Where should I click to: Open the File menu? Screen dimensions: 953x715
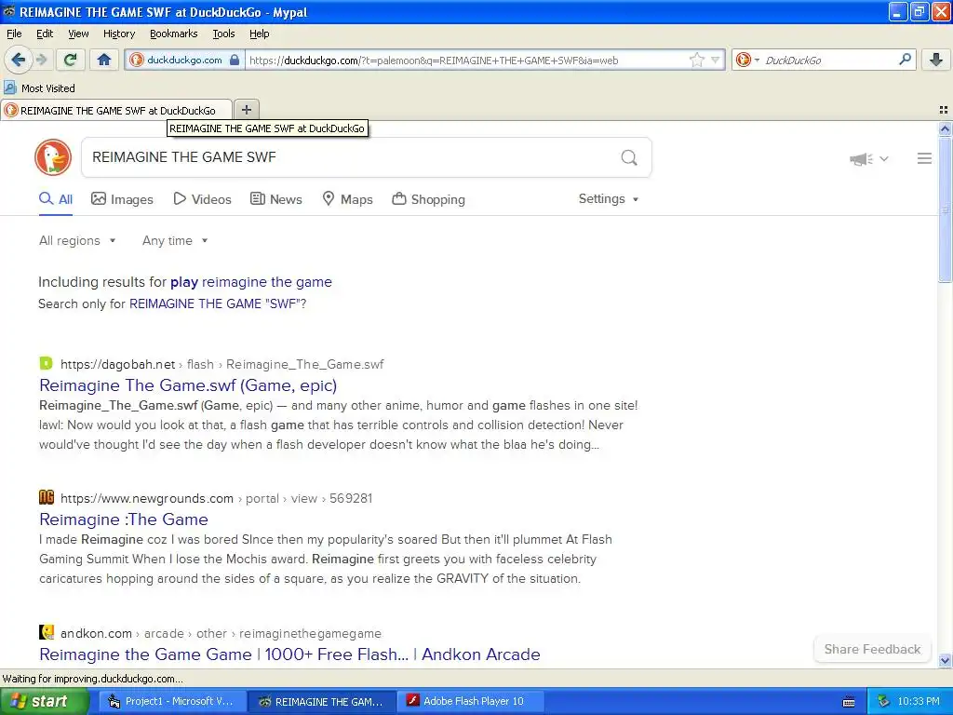click(14, 34)
